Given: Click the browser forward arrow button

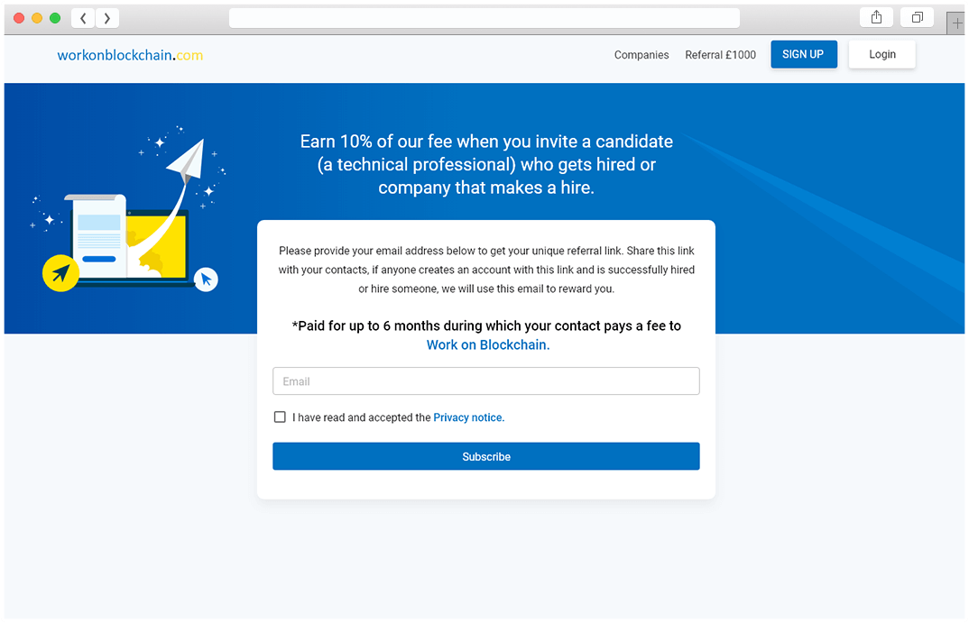Looking at the screenshot, I should 107,18.
